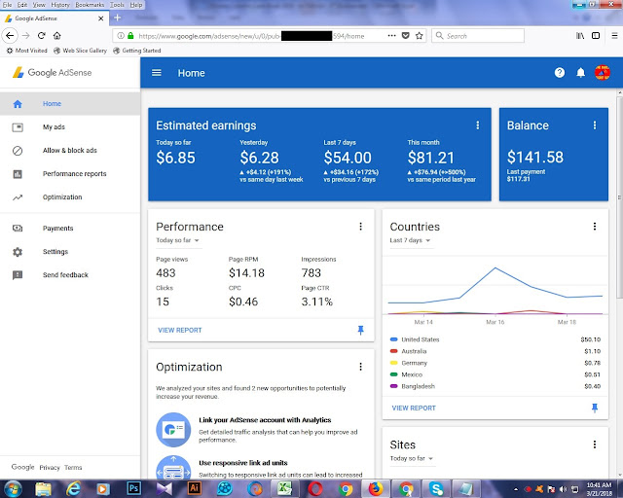Click the Link AdSense with Analytics icon

pyautogui.click(x=173, y=430)
